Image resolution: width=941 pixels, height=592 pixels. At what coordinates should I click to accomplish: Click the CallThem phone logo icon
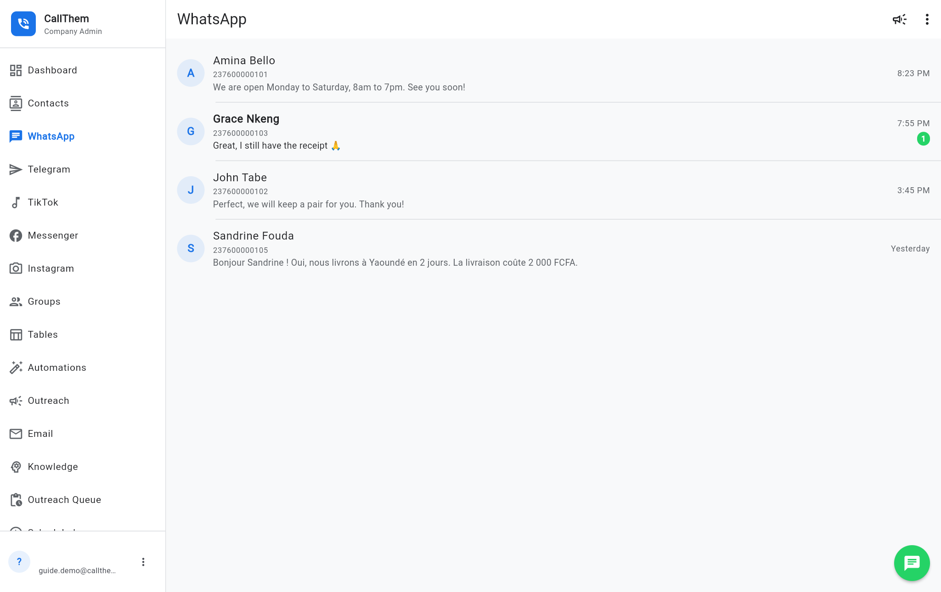(x=23, y=24)
